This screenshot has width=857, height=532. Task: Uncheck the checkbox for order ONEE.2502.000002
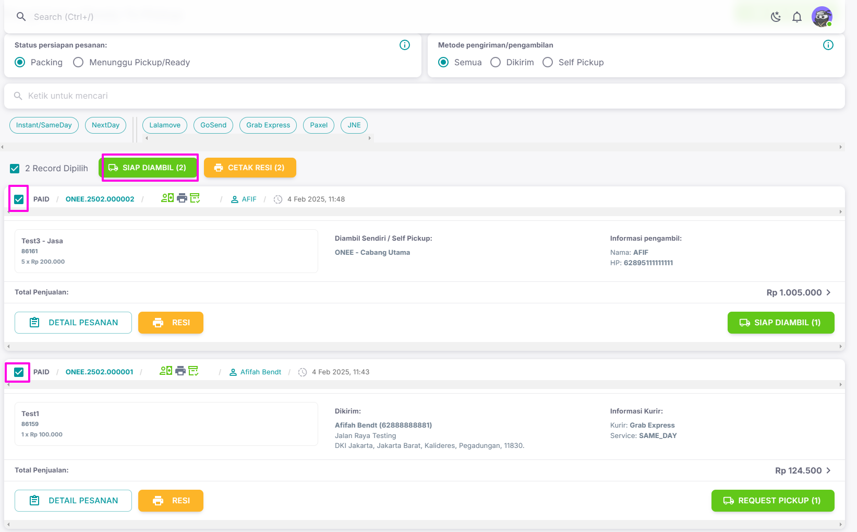19,199
